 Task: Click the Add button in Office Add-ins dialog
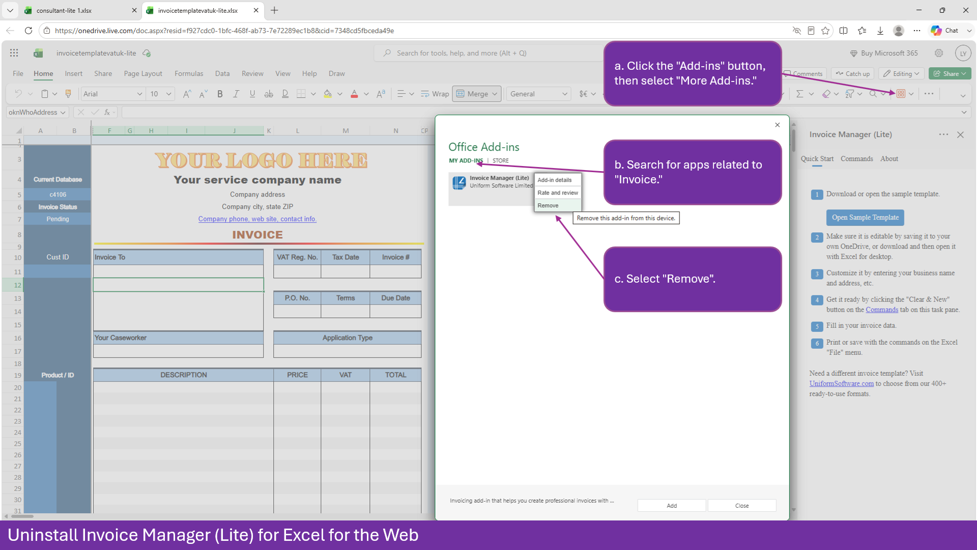click(x=672, y=506)
